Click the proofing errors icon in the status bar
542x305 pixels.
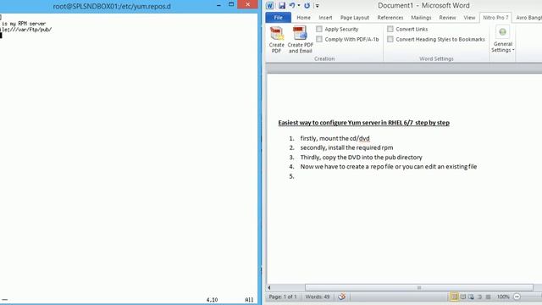click(342, 297)
